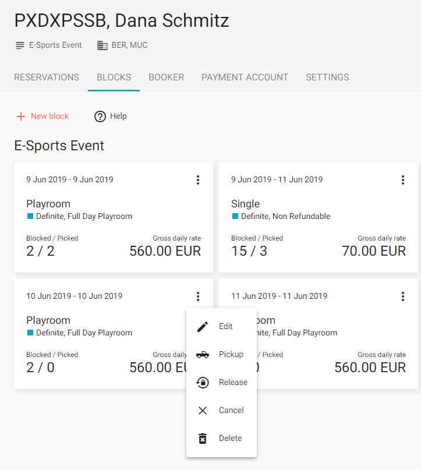Choose Cancel from the context menu

(221, 410)
